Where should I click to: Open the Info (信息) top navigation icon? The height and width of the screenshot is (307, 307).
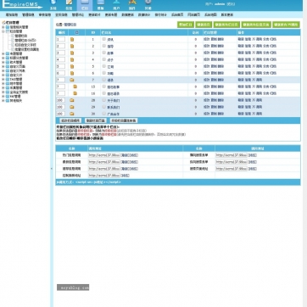[x=69, y=5]
